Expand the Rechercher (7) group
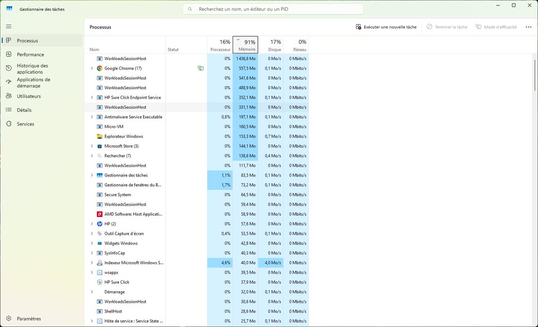538x327 pixels. [x=92, y=155]
